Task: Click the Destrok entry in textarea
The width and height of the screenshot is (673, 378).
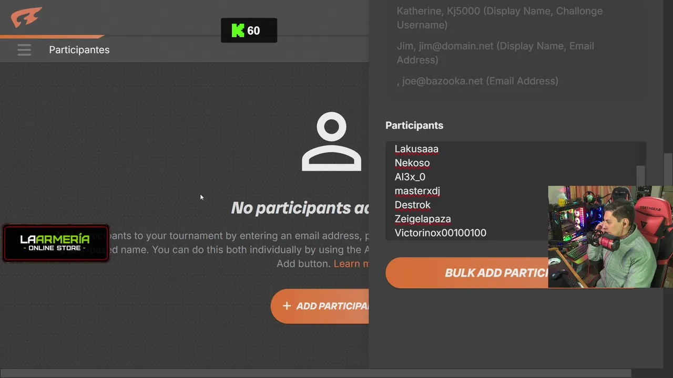Action: coord(413,205)
